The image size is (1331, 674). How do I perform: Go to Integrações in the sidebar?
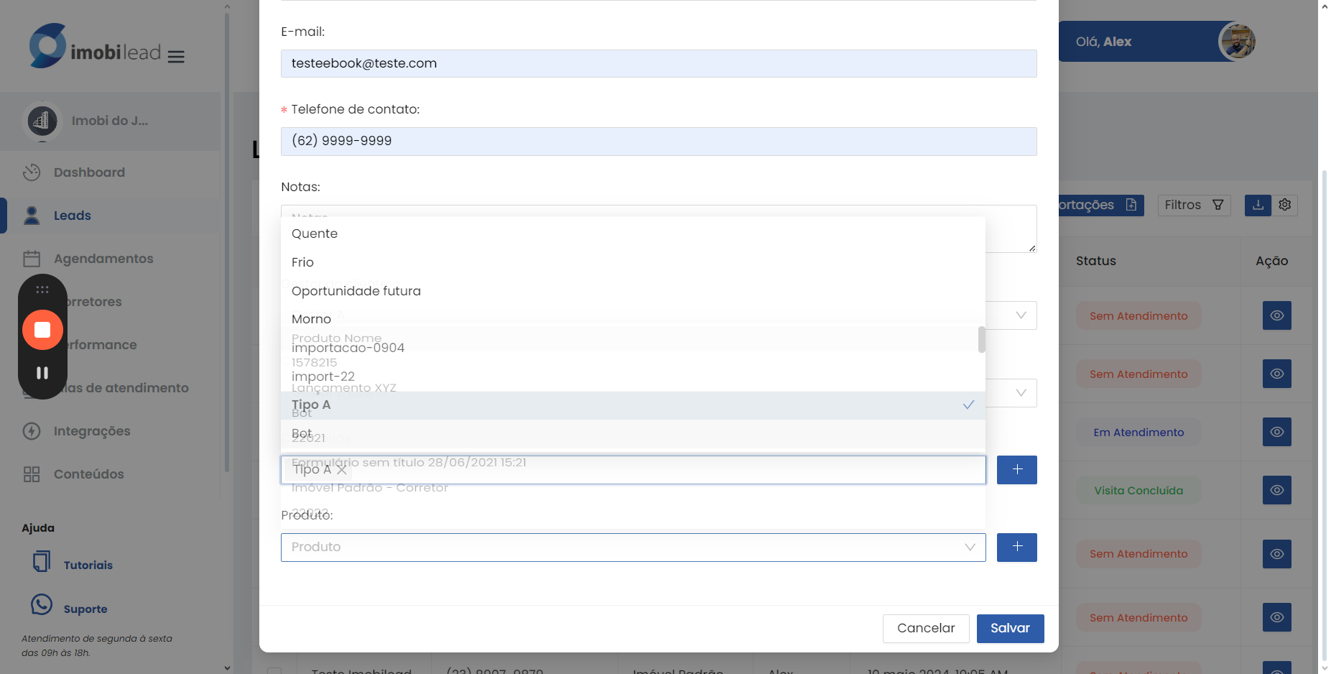click(x=92, y=431)
